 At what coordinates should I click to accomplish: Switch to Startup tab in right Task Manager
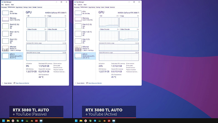[x=98, y=7]
